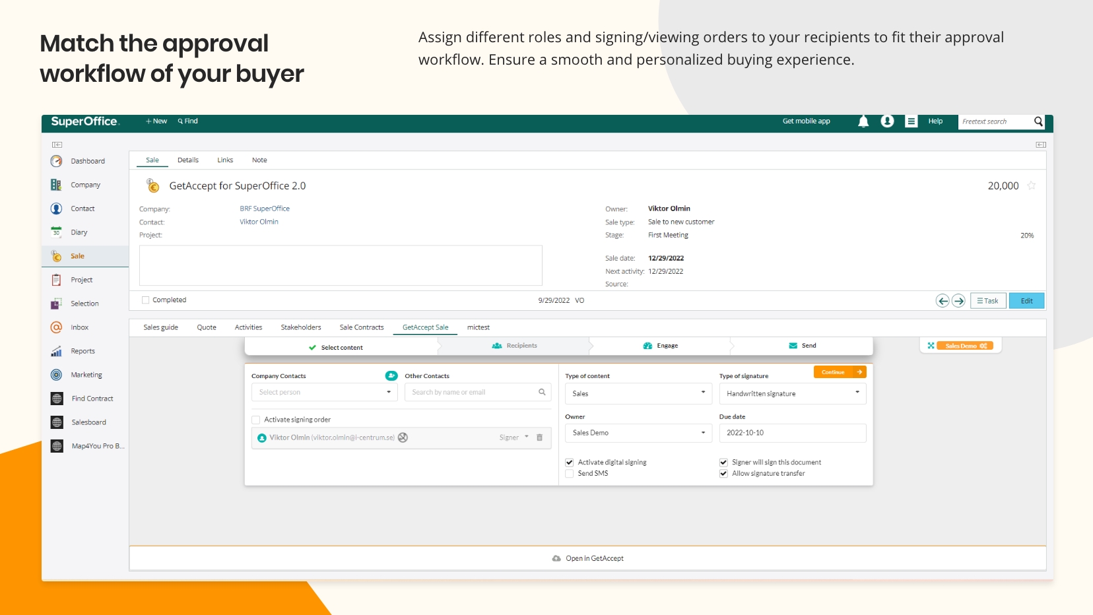This screenshot has width=1093, height=615.
Task: Go to the Engage wizard step
Action: tap(660, 346)
